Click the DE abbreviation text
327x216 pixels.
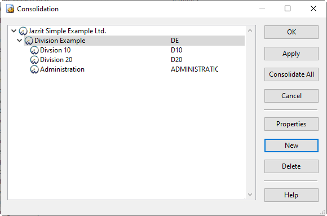click(175, 41)
